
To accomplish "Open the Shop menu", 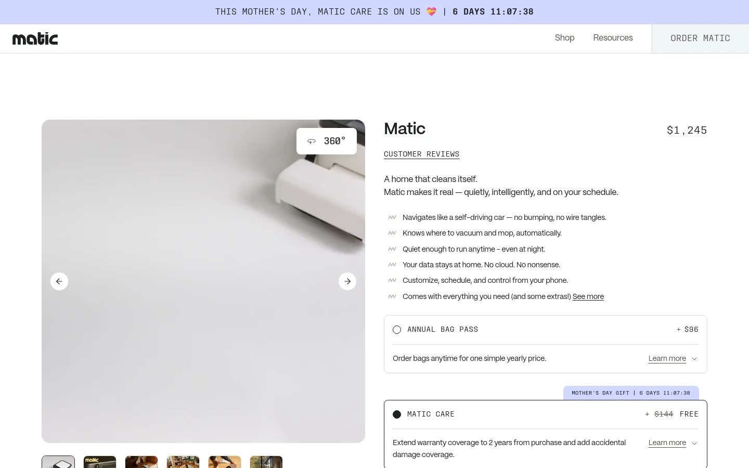I will point(564,38).
